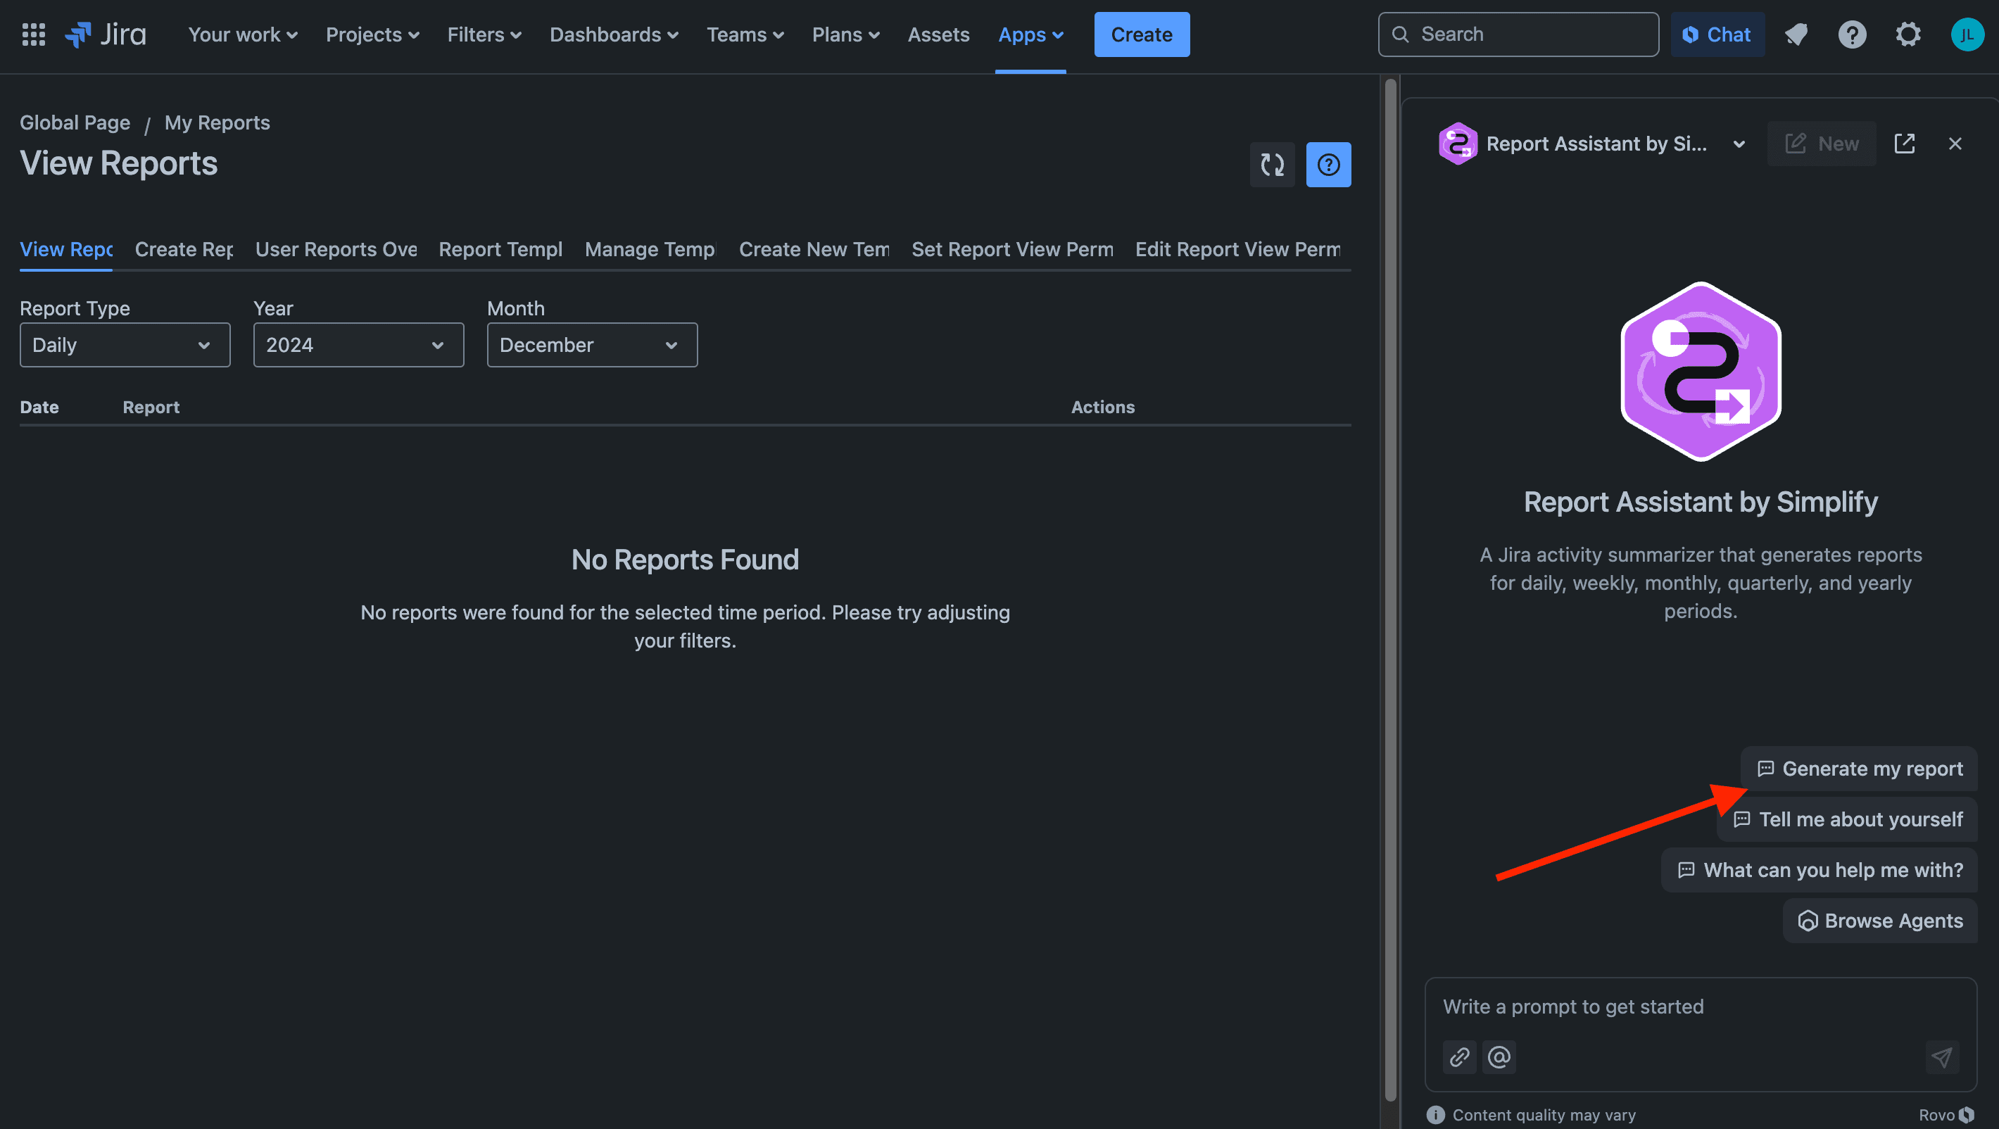This screenshot has height=1129, width=1999.
Task: Open the Manage Templates tab
Action: point(650,249)
